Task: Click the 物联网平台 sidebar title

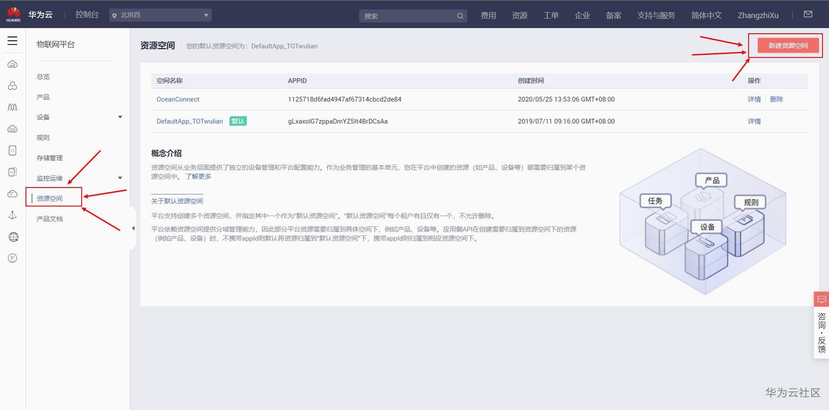Action: 56,44
